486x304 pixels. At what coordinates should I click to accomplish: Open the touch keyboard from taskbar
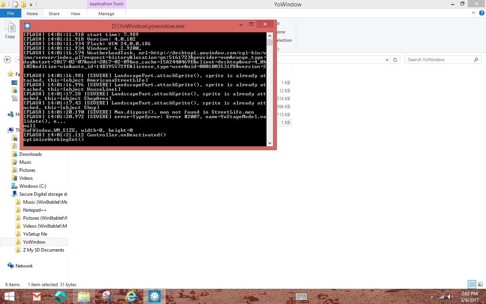[x=301, y=296]
